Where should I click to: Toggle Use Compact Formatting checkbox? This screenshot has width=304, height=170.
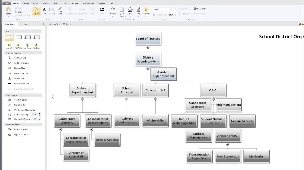coord(10,110)
